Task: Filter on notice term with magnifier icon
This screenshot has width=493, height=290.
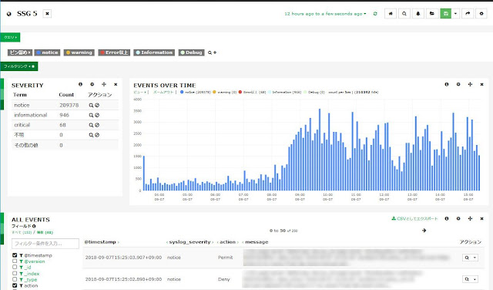Action: click(x=91, y=106)
